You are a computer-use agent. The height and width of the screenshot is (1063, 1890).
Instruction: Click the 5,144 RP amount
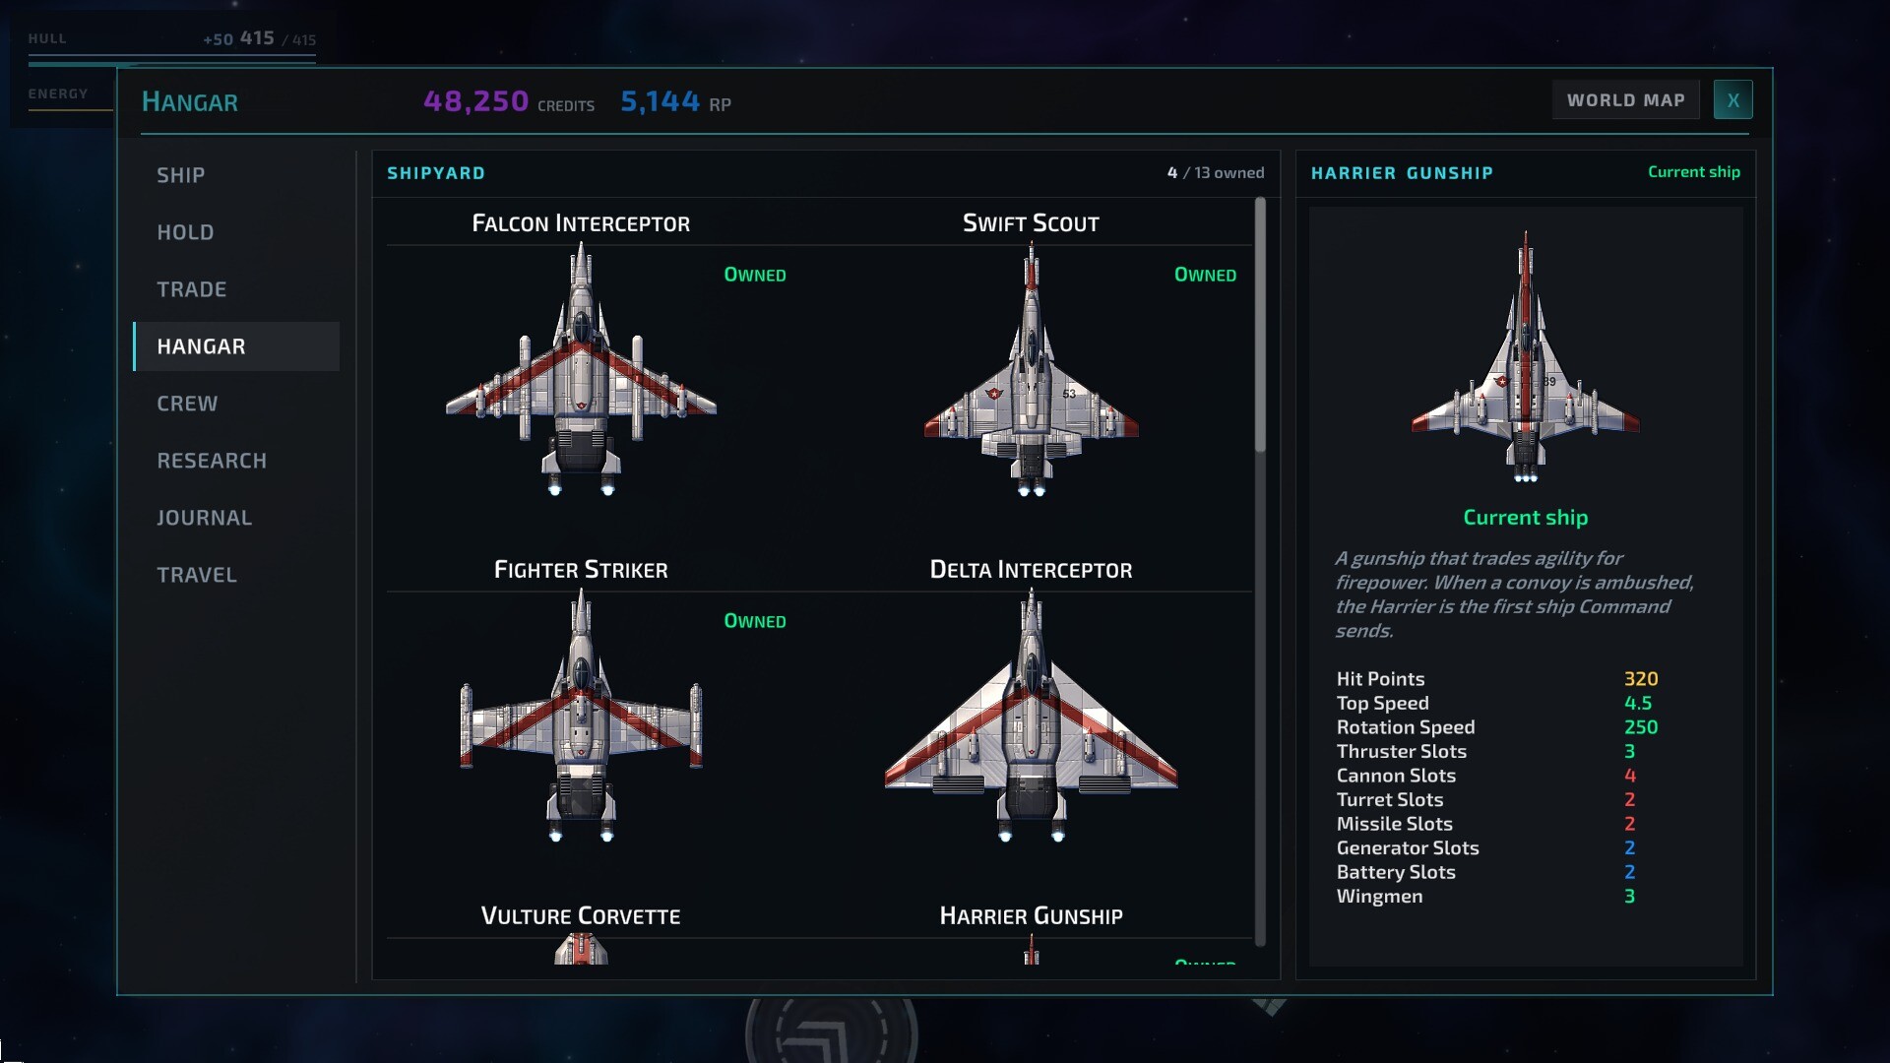(x=660, y=101)
